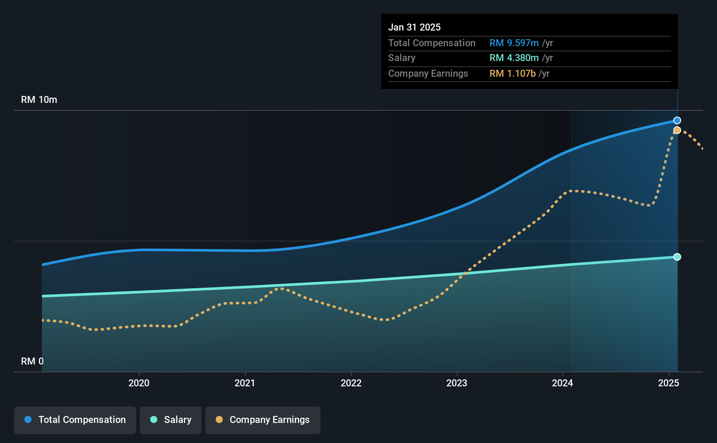Screen dimensions: 717x443
Task: Click the RM 0 y-axis label
Action: click(32, 361)
